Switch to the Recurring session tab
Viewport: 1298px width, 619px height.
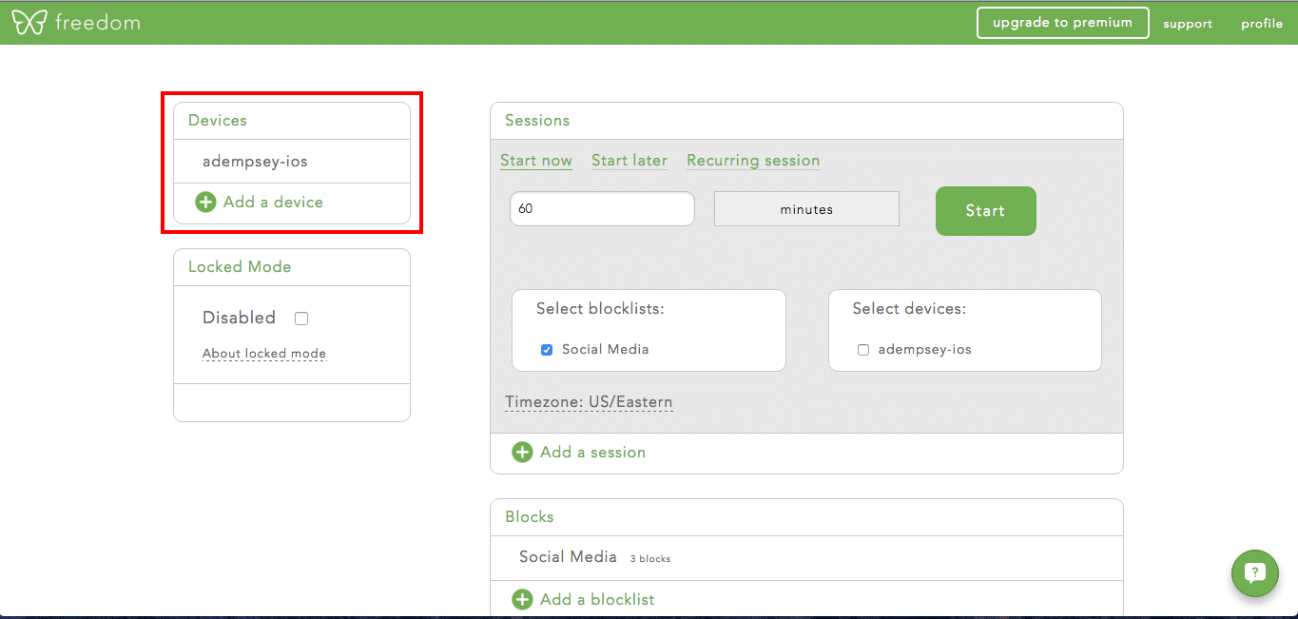(753, 160)
